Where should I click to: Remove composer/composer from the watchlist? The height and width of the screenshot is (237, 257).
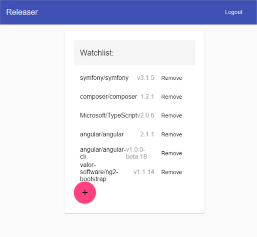pyautogui.click(x=172, y=97)
